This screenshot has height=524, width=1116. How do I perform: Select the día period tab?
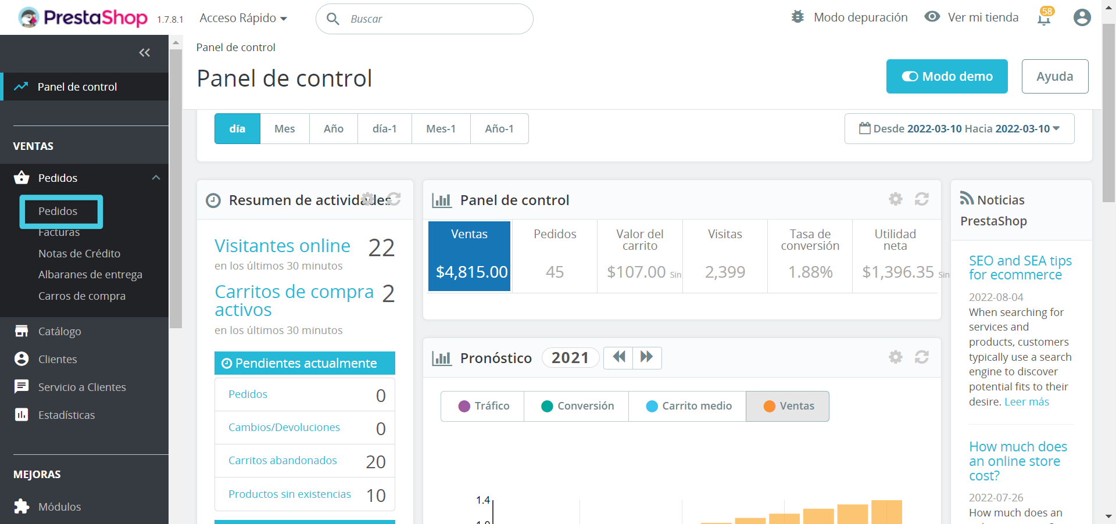pos(237,128)
